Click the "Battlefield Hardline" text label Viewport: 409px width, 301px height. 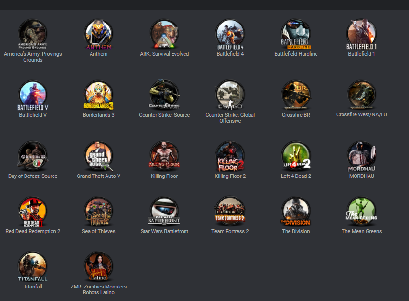296,54
